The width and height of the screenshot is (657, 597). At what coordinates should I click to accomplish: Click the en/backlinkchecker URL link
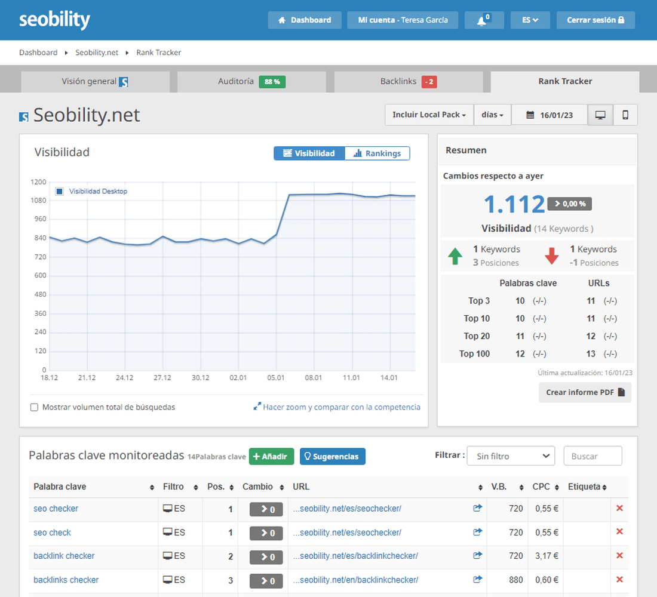355,580
